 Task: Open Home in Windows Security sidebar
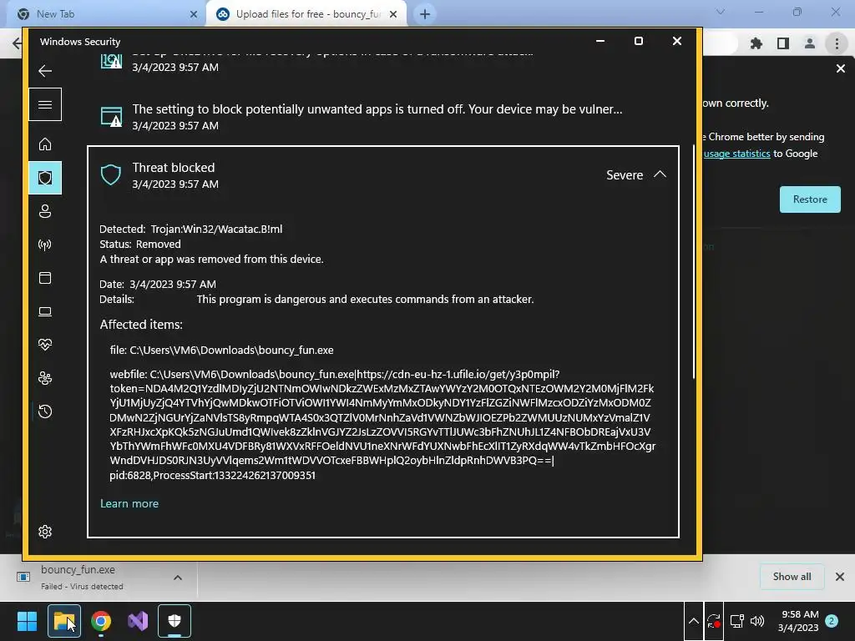45,144
